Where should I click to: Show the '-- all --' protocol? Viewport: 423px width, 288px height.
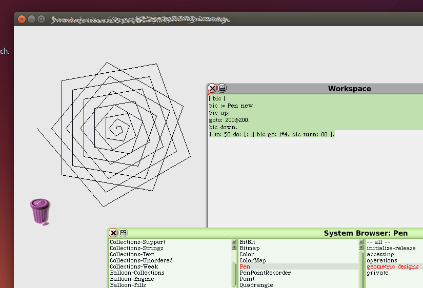pyautogui.click(x=378, y=242)
